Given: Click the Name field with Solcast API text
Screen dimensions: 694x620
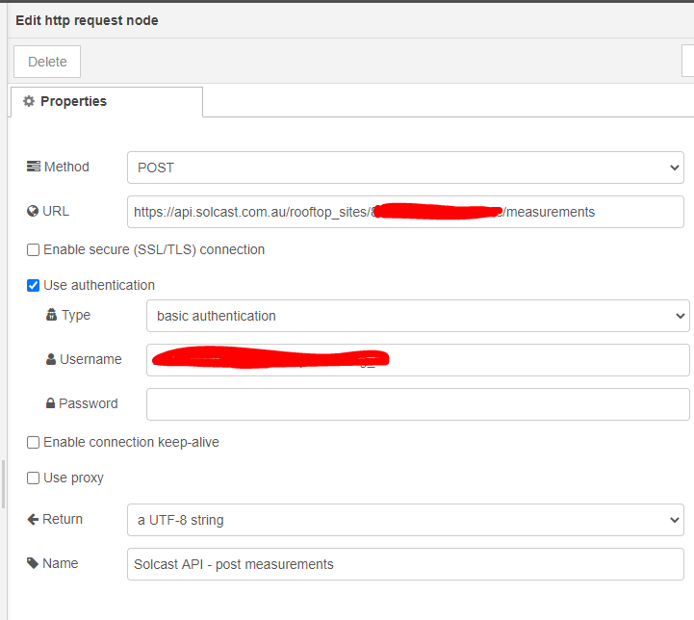Looking at the screenshot, I should (405, 564).
